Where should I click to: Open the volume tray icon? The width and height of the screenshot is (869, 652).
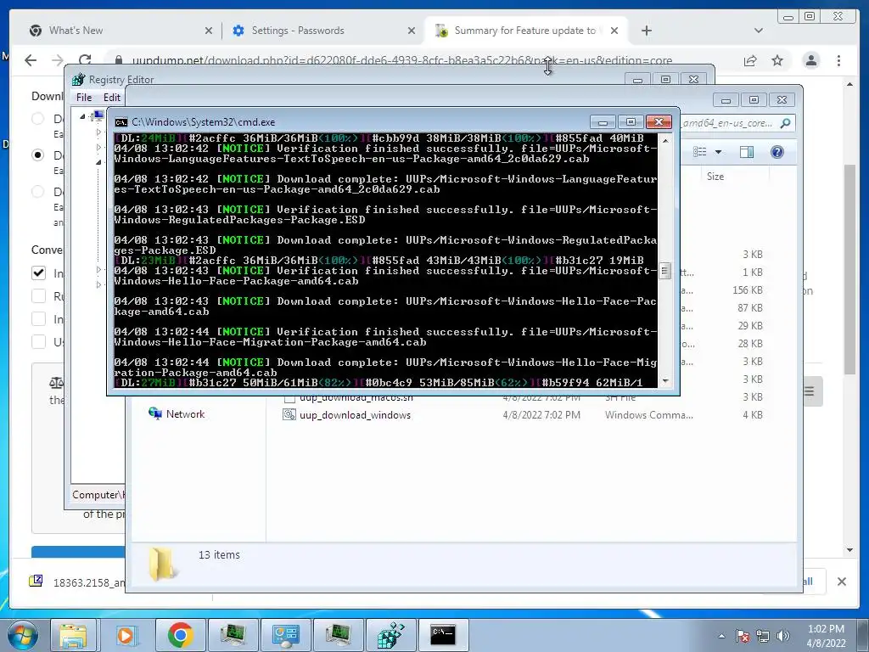click(x=783, y=636)
